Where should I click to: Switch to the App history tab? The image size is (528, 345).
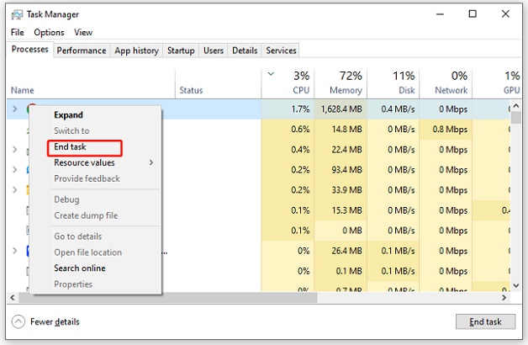(x=136, y=50)
